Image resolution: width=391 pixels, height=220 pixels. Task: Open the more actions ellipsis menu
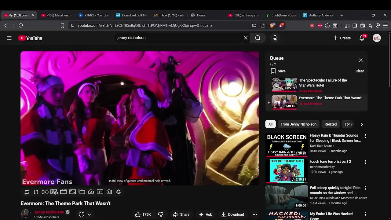[x=255, y=215]
